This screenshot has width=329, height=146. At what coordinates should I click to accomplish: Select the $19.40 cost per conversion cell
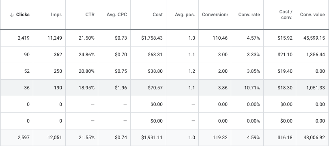(x=280, y=71)
